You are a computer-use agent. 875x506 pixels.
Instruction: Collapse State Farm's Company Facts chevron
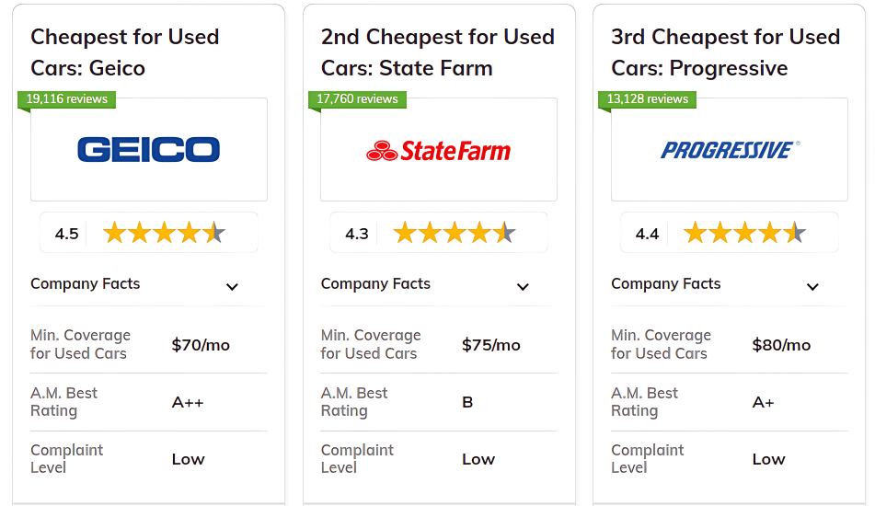point(523,286)
